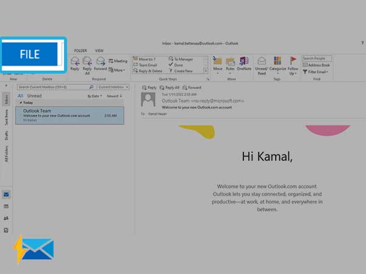Select the Team Email quick step
Viewport: 366px width, 274px height.
pyautogui.click(x=145, y=65)
